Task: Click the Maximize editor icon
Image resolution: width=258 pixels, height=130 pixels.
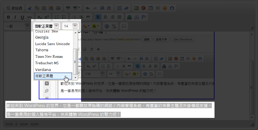Action: (x=107, y=26)
